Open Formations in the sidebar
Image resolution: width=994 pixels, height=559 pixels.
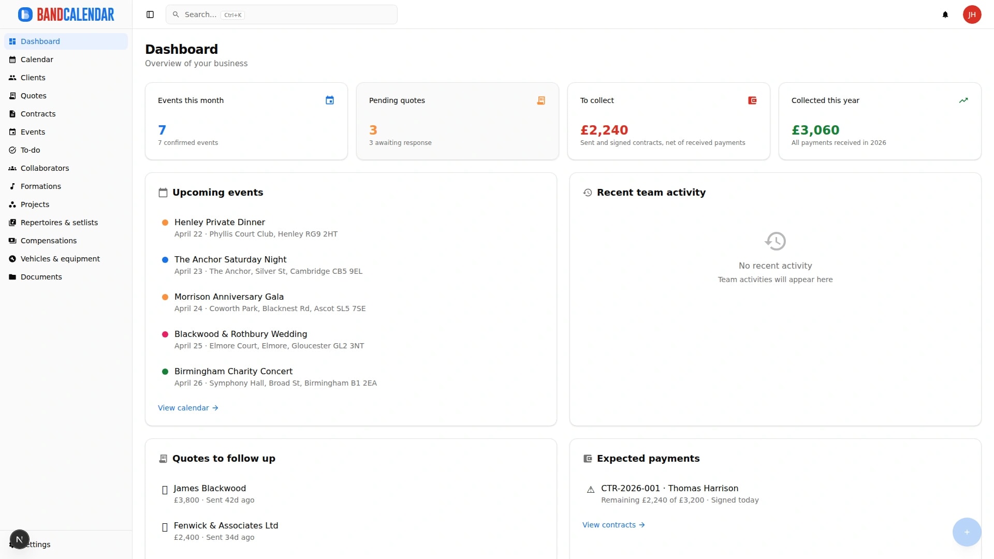(66, 186)
